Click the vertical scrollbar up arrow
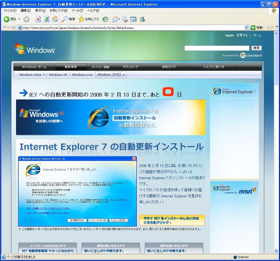The image size is (280, 261). 276,33
